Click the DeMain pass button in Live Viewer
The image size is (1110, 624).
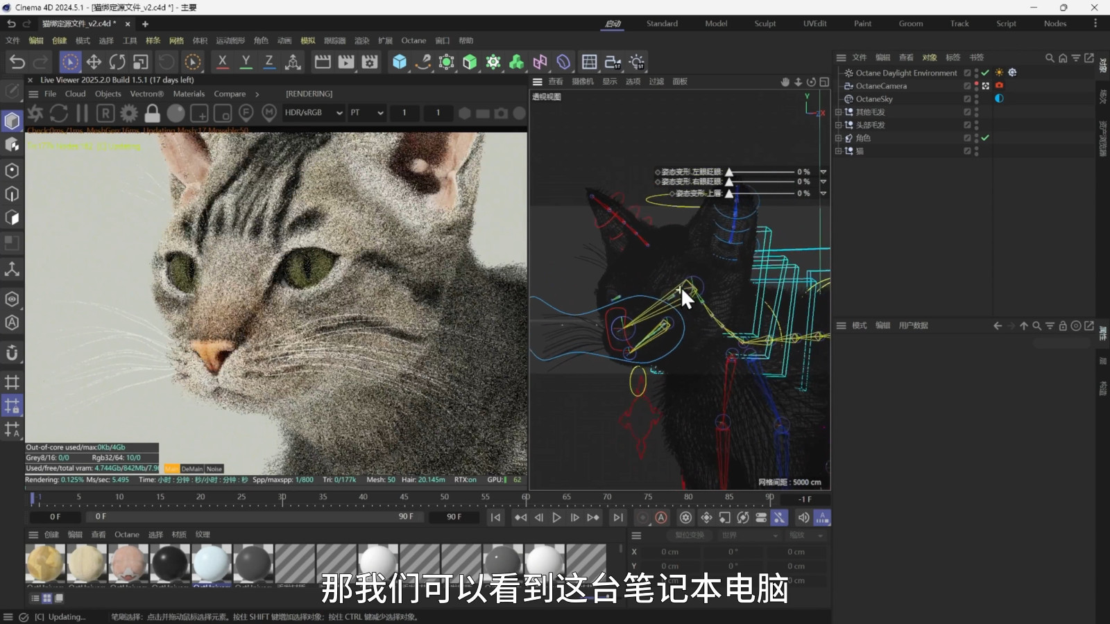point(192,469)
